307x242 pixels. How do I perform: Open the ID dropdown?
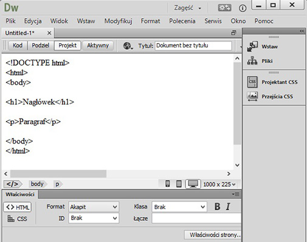pyautogui.click(x=94, y=218)
